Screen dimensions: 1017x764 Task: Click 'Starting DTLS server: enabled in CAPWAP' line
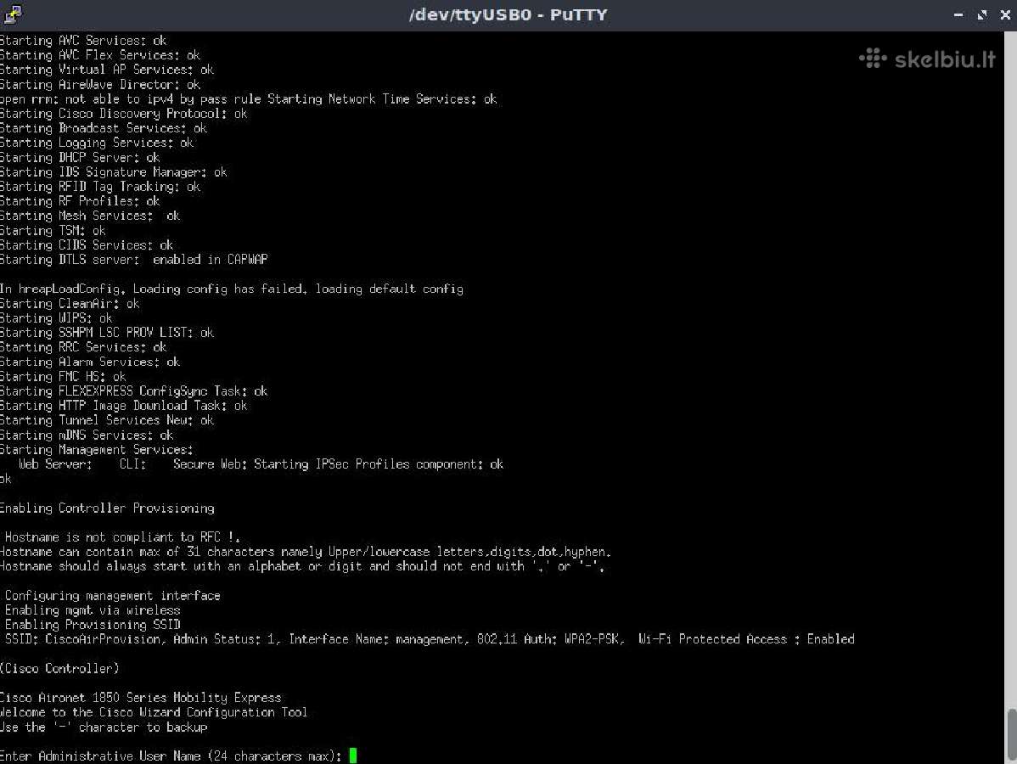click(133, 260)
